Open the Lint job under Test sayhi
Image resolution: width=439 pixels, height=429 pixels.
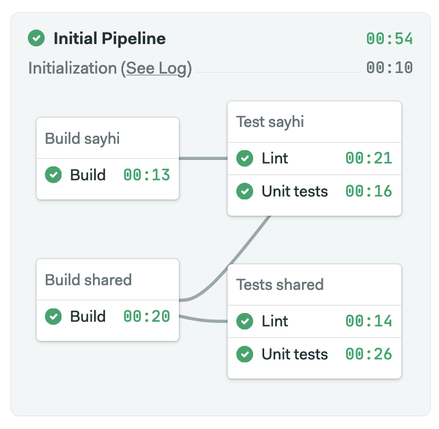click(x=275, y=158)
